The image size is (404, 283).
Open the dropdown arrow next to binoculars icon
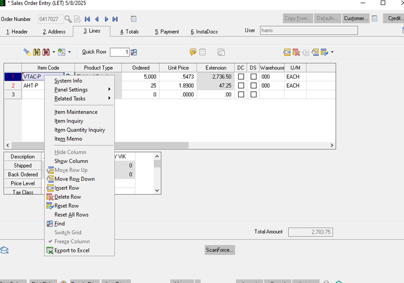(53, 52)
